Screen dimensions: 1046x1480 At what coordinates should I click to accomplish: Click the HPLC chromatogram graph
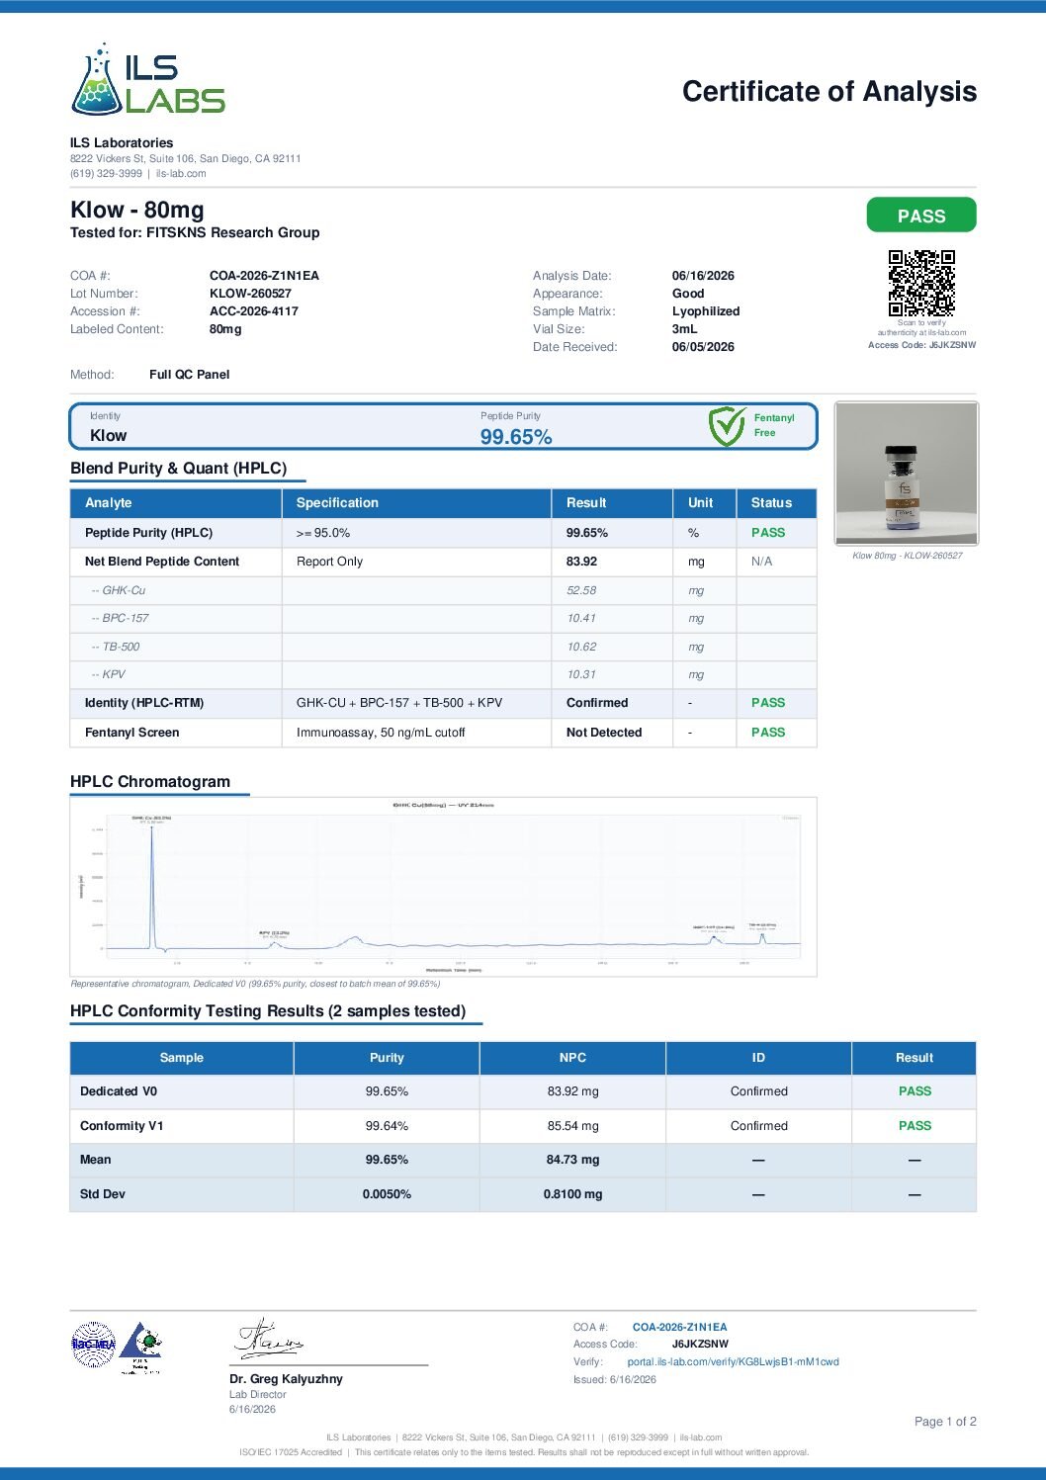pyautogui.click(x=443, y=887)
